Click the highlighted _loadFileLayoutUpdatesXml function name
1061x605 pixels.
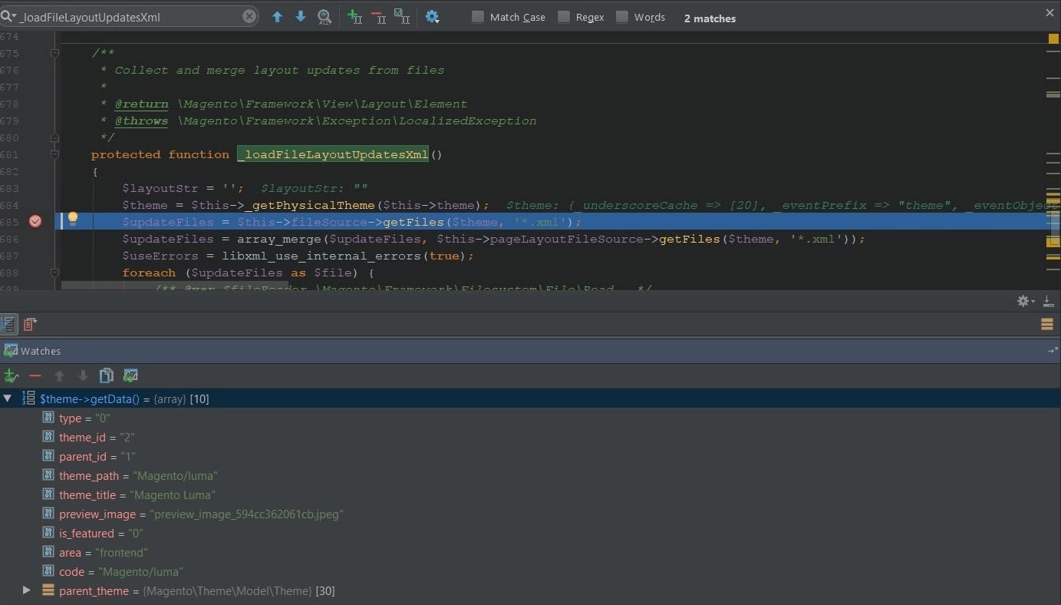tap(333, 154)
